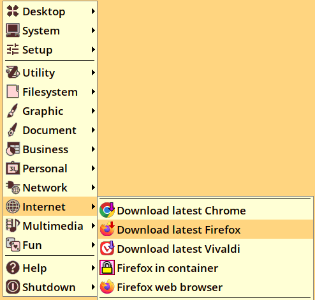Click the Fun playing cards icon
The image size is (315, 300).
13,244
